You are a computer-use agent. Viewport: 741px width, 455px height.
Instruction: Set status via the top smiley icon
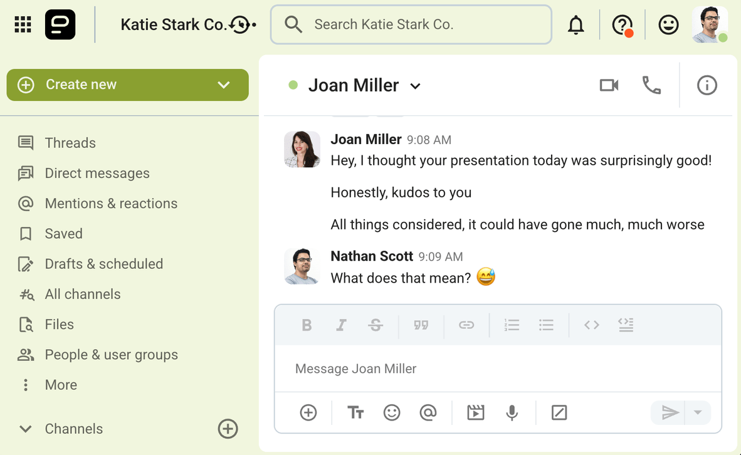click(668, 24)
